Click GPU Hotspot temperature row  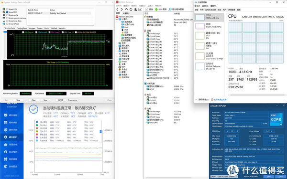[162, 73]
